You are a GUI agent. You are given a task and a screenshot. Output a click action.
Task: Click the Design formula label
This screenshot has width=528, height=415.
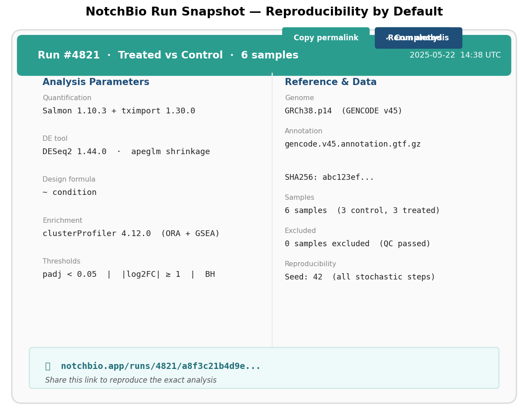pyautogui.click(x=69, y=179)
